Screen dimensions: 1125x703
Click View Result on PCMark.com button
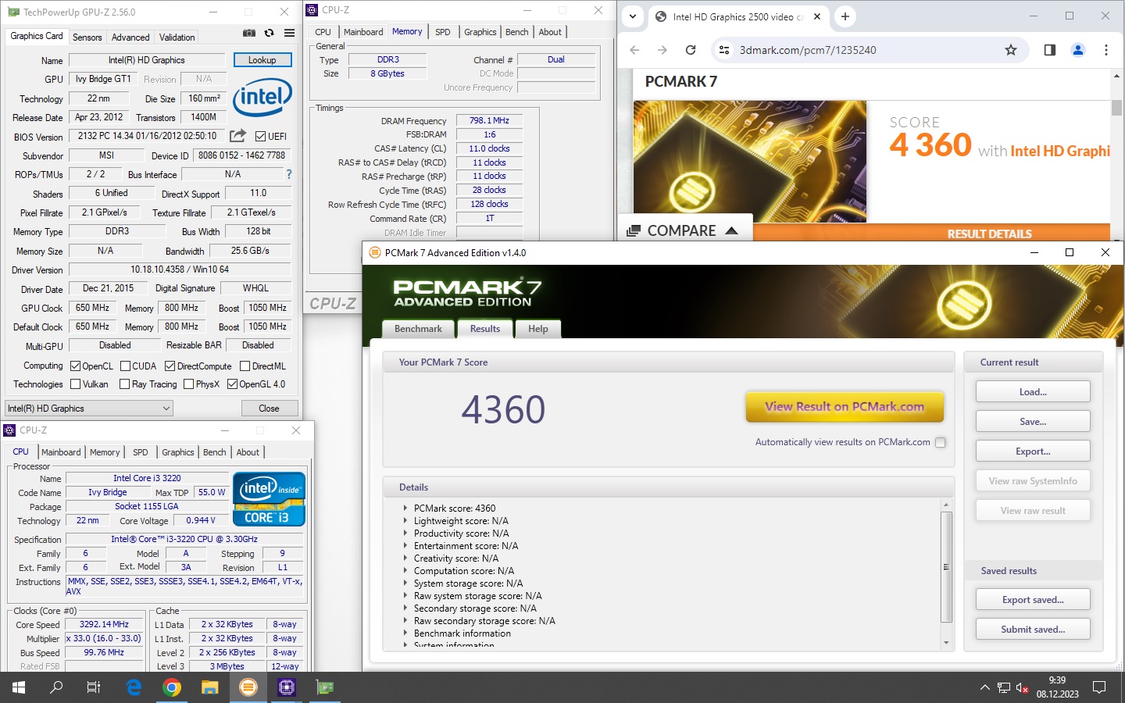[845, 406]
